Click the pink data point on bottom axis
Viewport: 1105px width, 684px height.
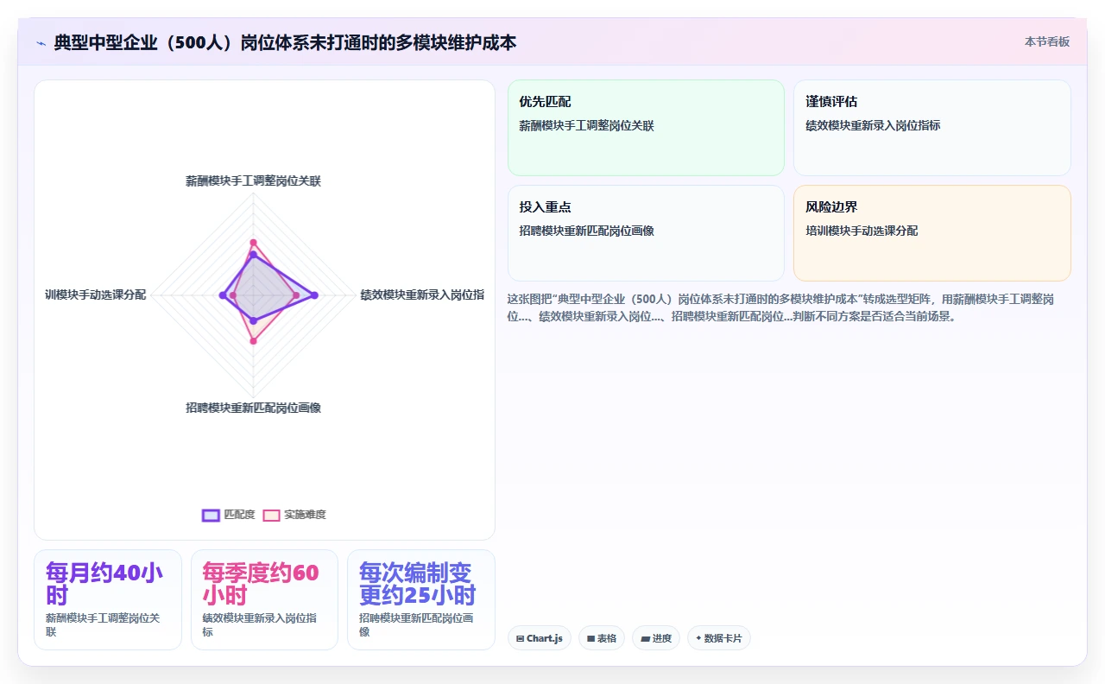coord(253,341)
